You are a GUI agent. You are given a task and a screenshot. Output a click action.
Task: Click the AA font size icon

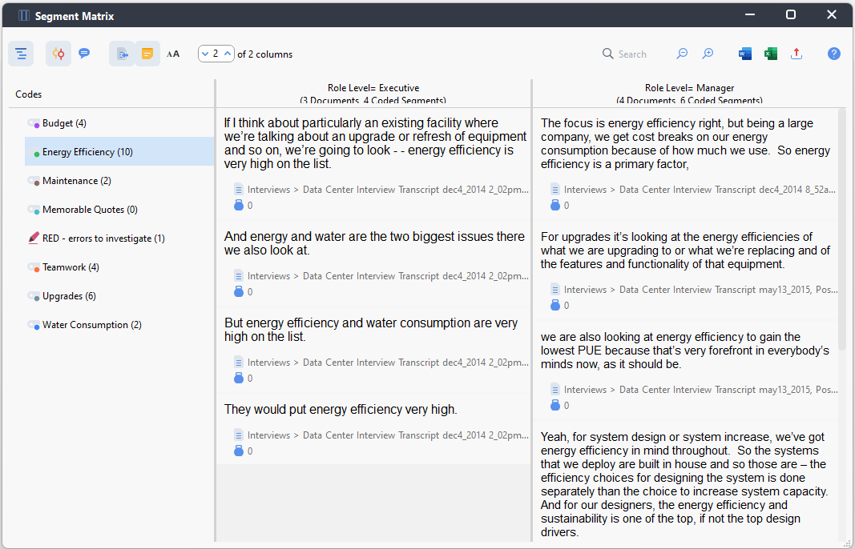point(173,54)
